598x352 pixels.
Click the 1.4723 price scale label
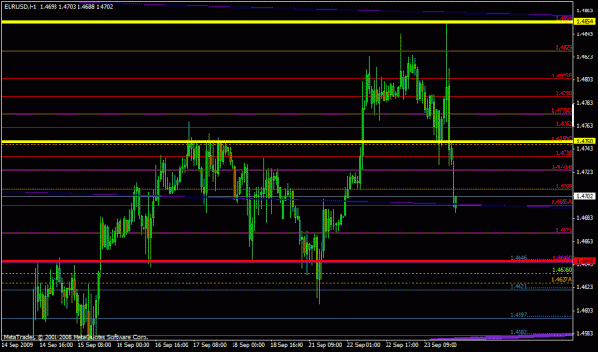[x=585, y=172]
